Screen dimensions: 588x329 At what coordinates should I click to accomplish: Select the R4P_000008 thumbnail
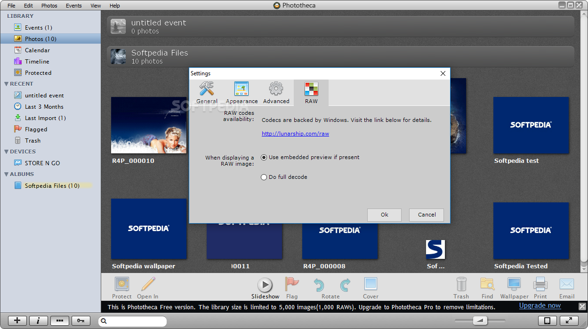[x=340, y=240]
